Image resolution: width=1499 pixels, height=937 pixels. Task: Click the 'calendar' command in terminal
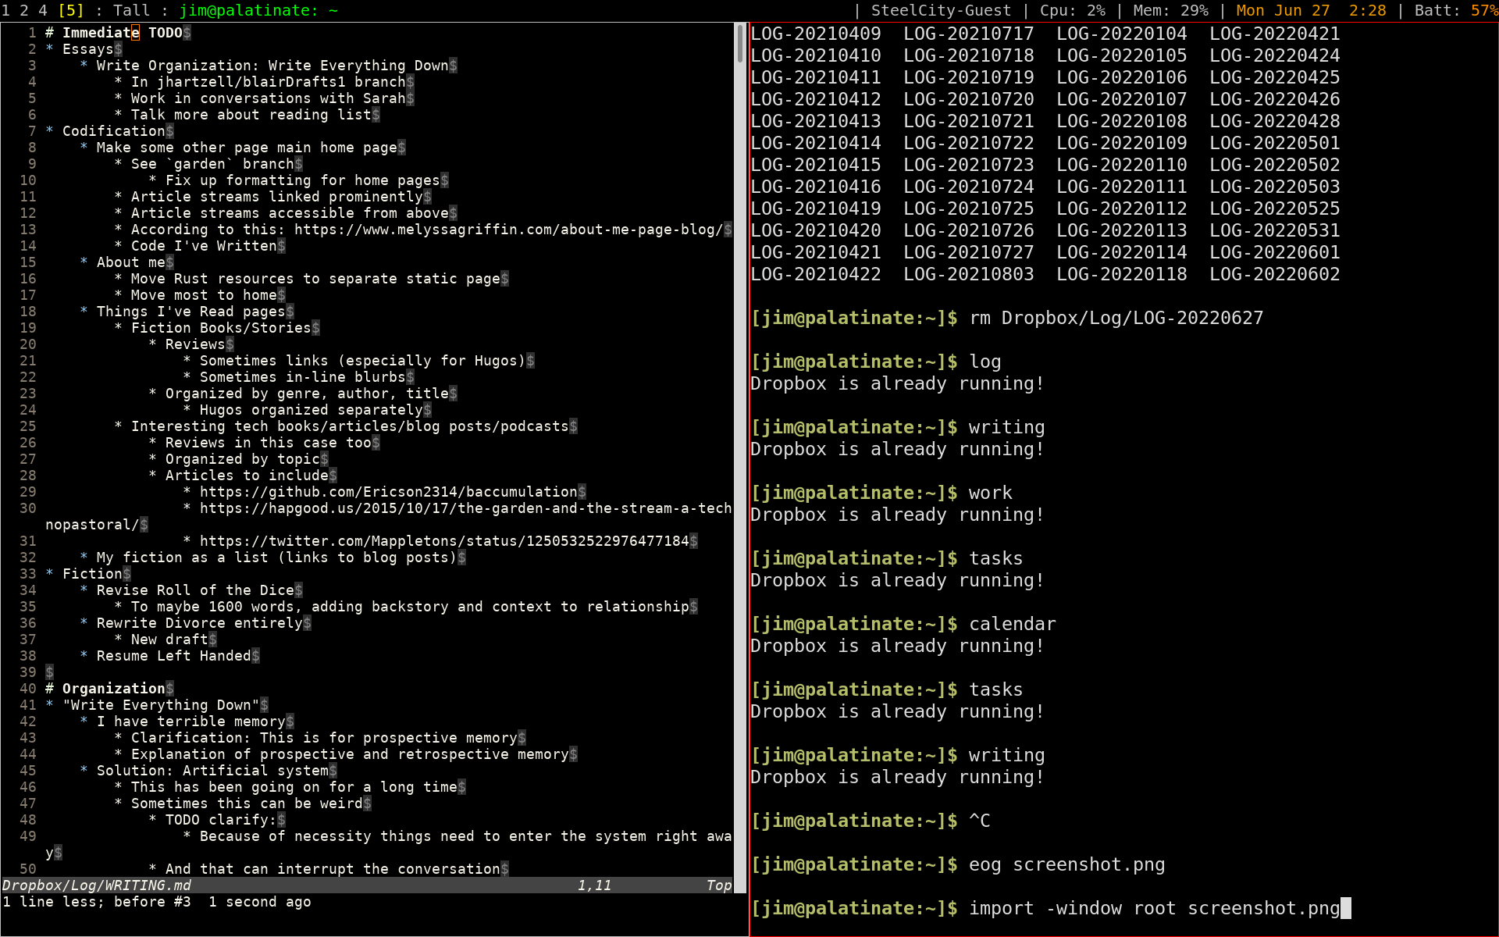(x=1013, y=624)
